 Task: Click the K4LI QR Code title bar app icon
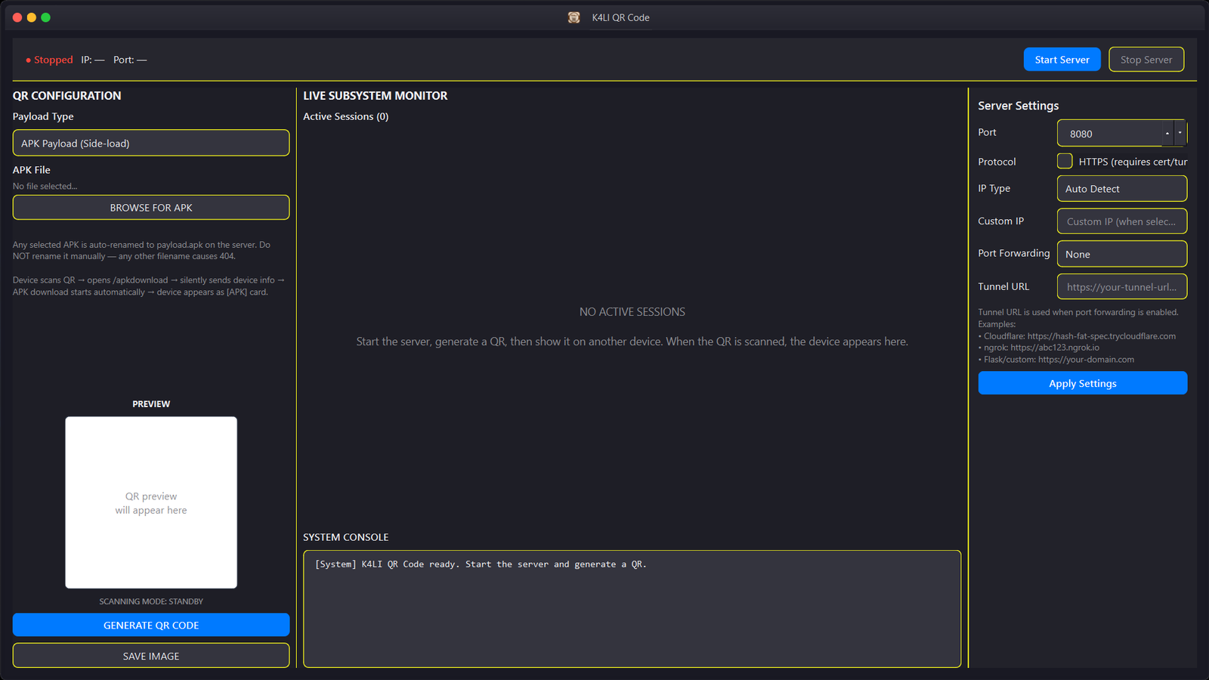[574, 17]
